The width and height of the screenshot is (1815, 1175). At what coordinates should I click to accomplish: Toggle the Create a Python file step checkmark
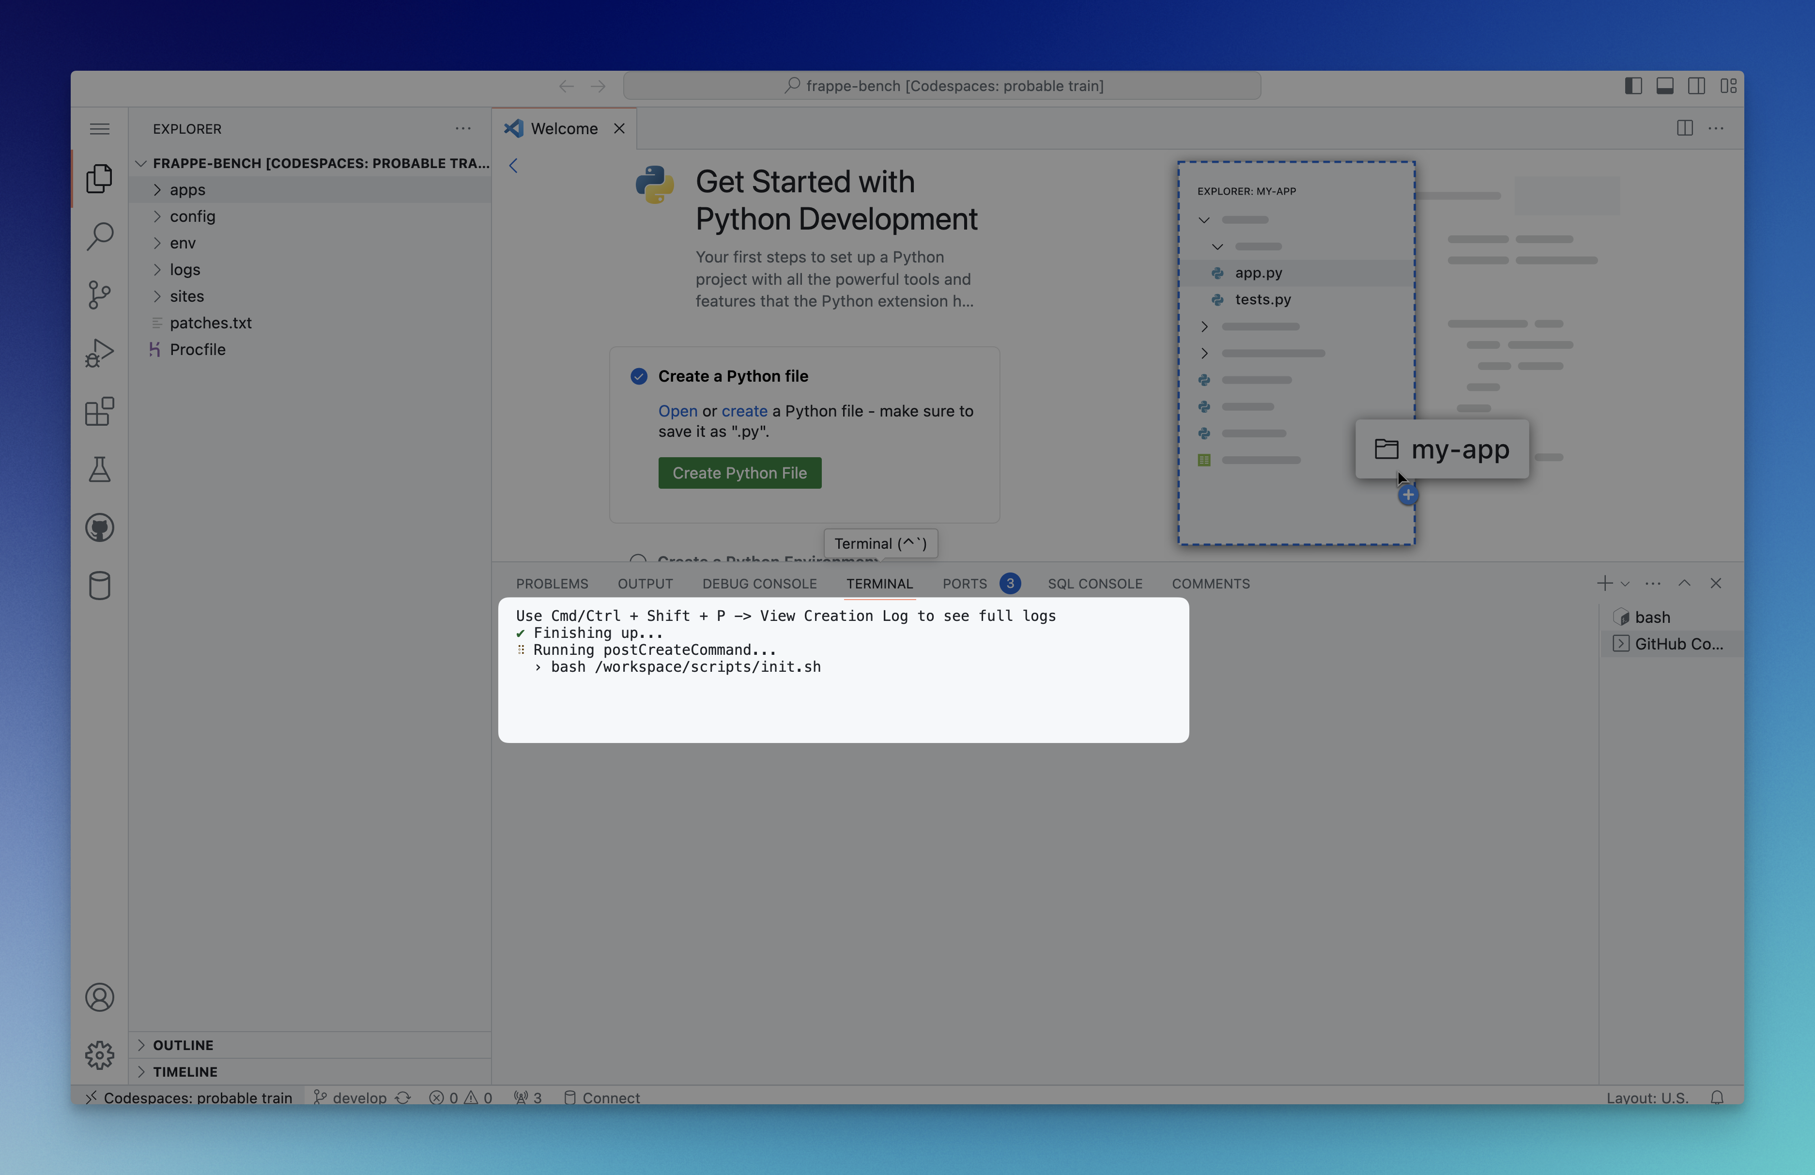coord(639,376)
